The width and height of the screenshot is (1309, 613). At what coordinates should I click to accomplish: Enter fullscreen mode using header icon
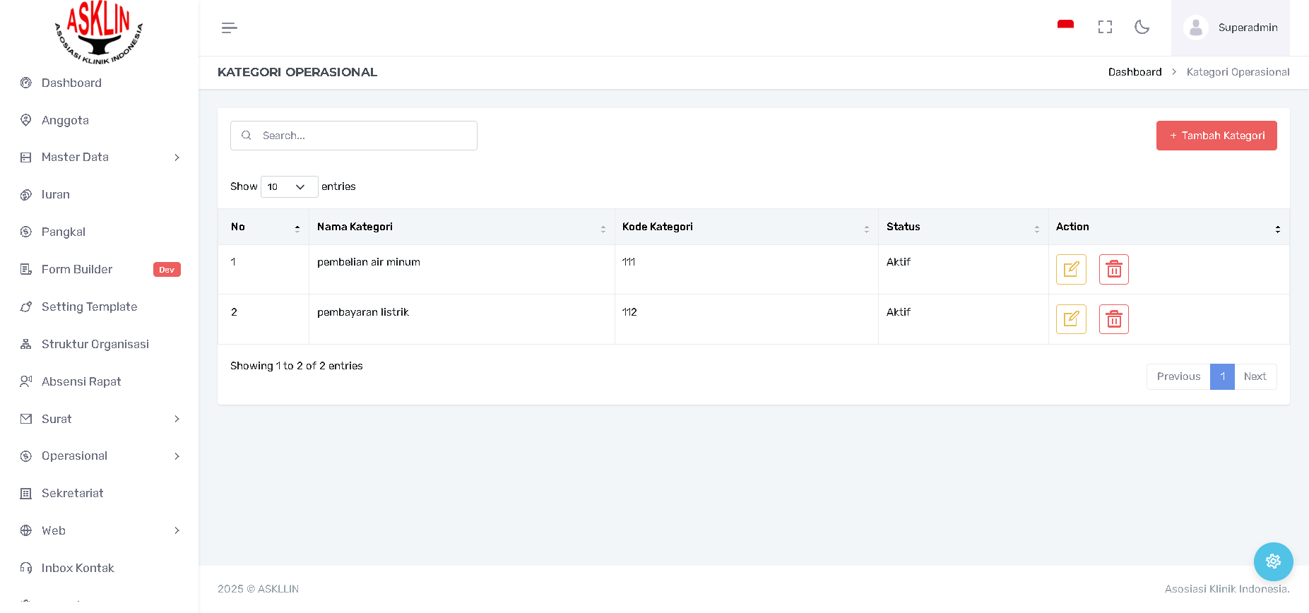1105,27
